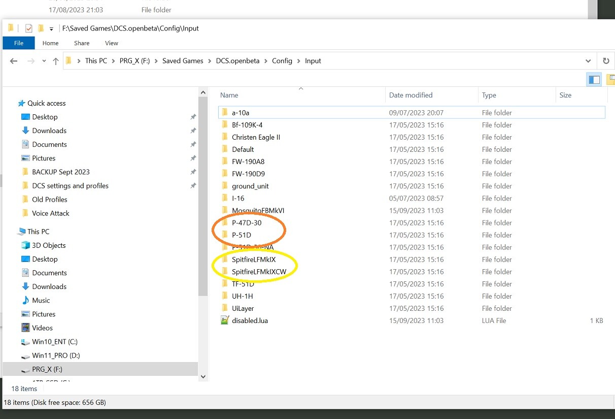Open Videos in navigation pane
The height and width of the screenshot is (419, 615).
coord(42,328)
